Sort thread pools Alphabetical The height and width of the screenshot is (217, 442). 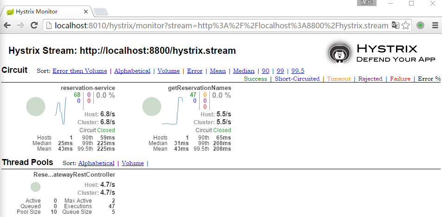click(97, 163)
